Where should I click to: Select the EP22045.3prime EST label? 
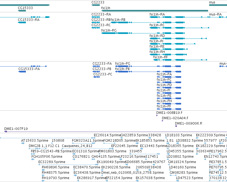tap(125, 146)
